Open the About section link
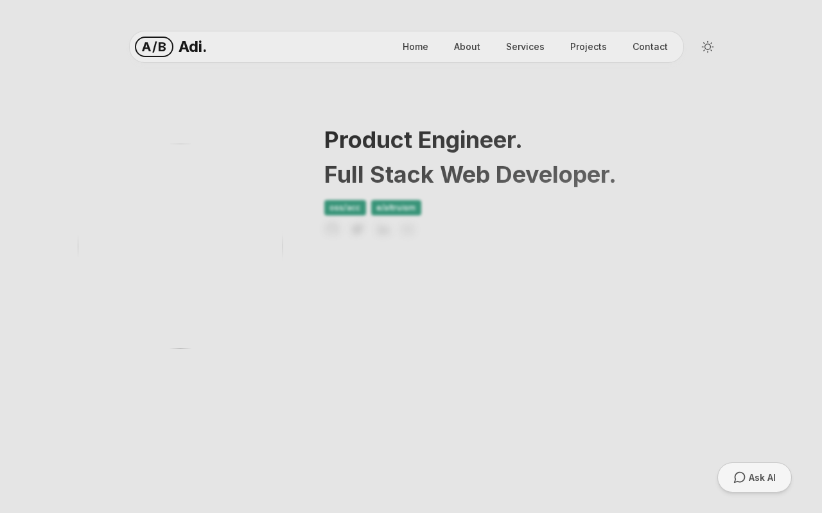822x513 pixels. (467, 47)
